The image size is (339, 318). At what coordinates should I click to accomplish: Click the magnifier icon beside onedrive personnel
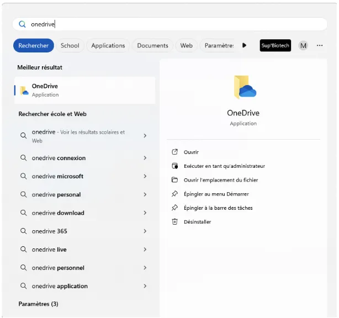click(x=23, y=268)
